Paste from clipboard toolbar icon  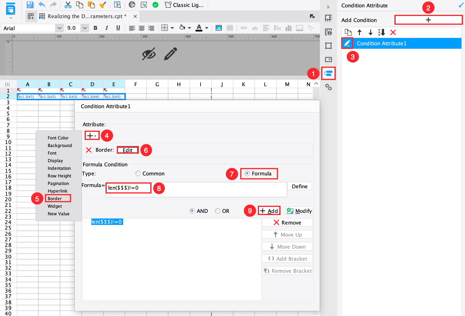pyautogui.click(x=91, y=5)
